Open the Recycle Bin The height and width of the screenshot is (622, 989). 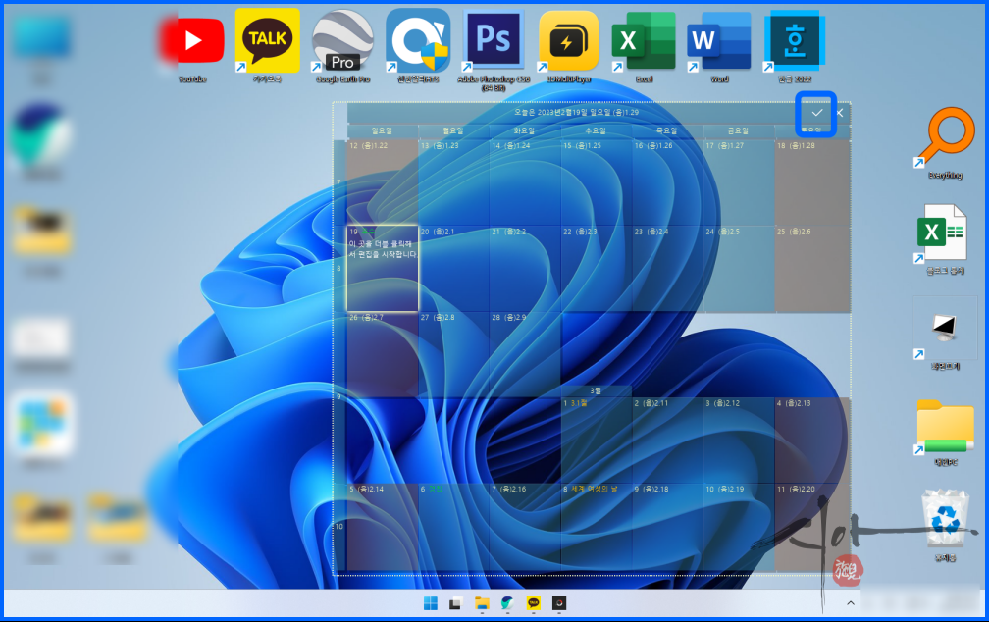(x=945, y=525)
